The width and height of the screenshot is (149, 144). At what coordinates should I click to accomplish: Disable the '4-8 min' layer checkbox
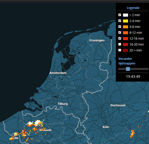coord(120,27)
